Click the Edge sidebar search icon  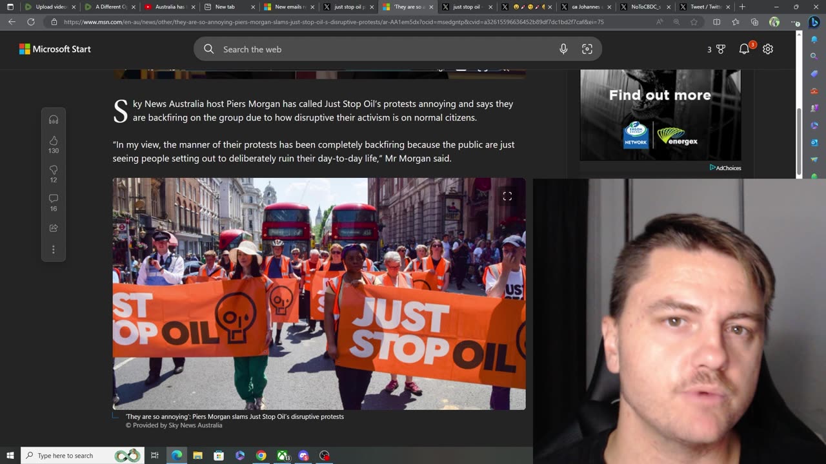pos(814,56)
